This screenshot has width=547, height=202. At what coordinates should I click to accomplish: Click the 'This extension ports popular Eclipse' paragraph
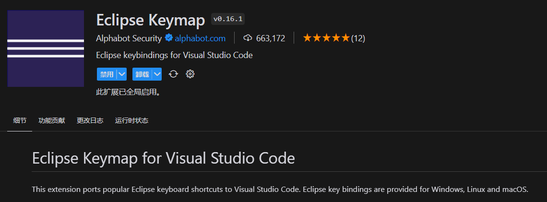point(280,190)
